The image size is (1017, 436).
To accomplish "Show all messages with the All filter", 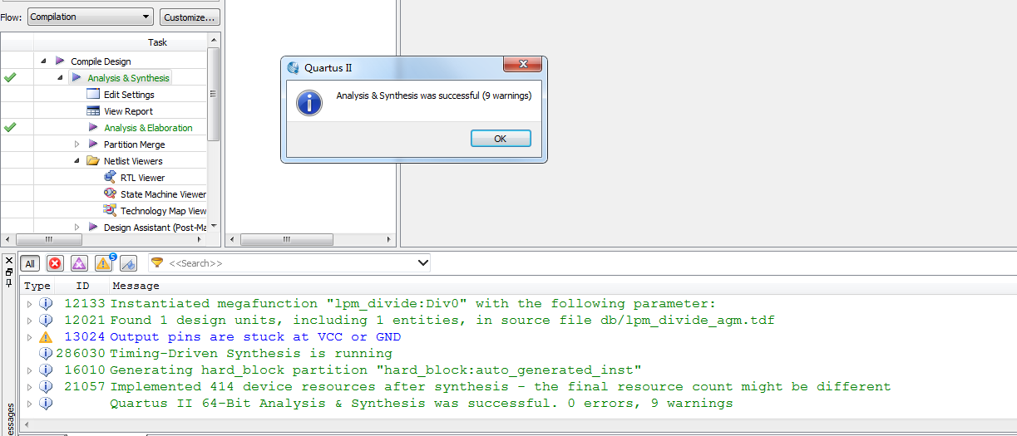I will coord(30,263).
